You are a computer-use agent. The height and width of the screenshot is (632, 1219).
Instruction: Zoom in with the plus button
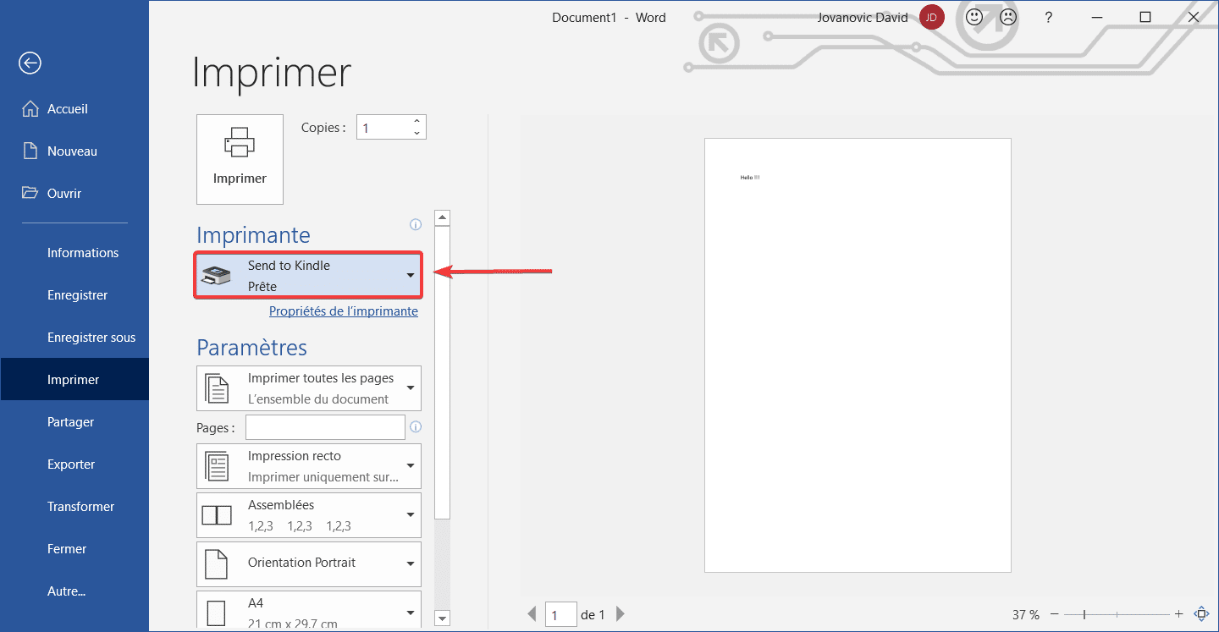click(1178, 614)
